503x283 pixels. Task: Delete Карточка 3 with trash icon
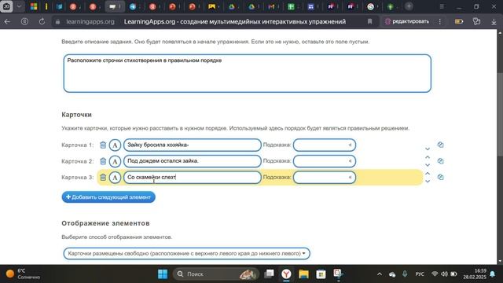103,177
